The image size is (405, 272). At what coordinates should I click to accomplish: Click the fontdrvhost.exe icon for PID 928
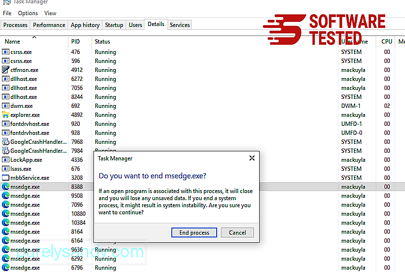coord(5,133)
